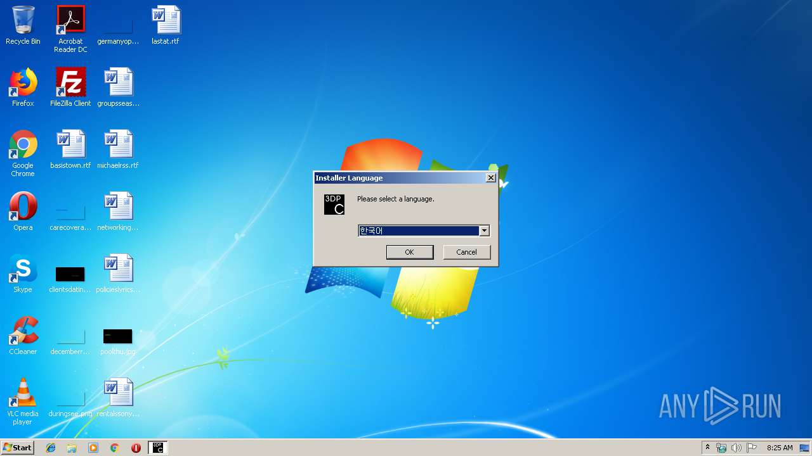
Task: Select the rentalssony document icon
Action: click(118, 398)
